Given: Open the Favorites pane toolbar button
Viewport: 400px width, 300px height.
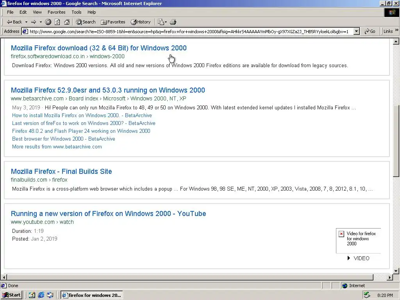Looking at the screenshot, I should (x=113, y=22).
